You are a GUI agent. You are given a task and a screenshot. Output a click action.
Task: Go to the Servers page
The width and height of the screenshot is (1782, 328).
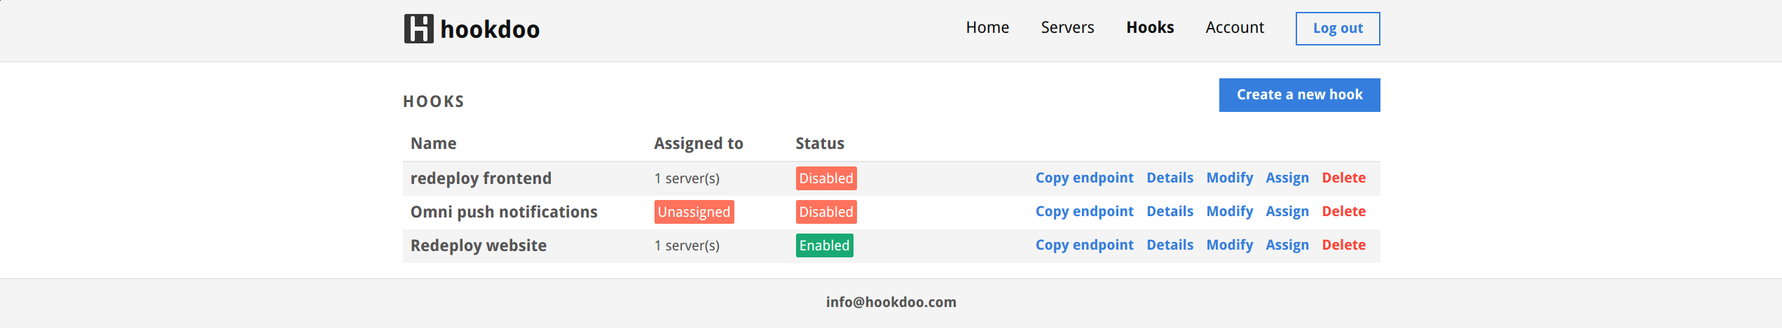coord(1067,28)
